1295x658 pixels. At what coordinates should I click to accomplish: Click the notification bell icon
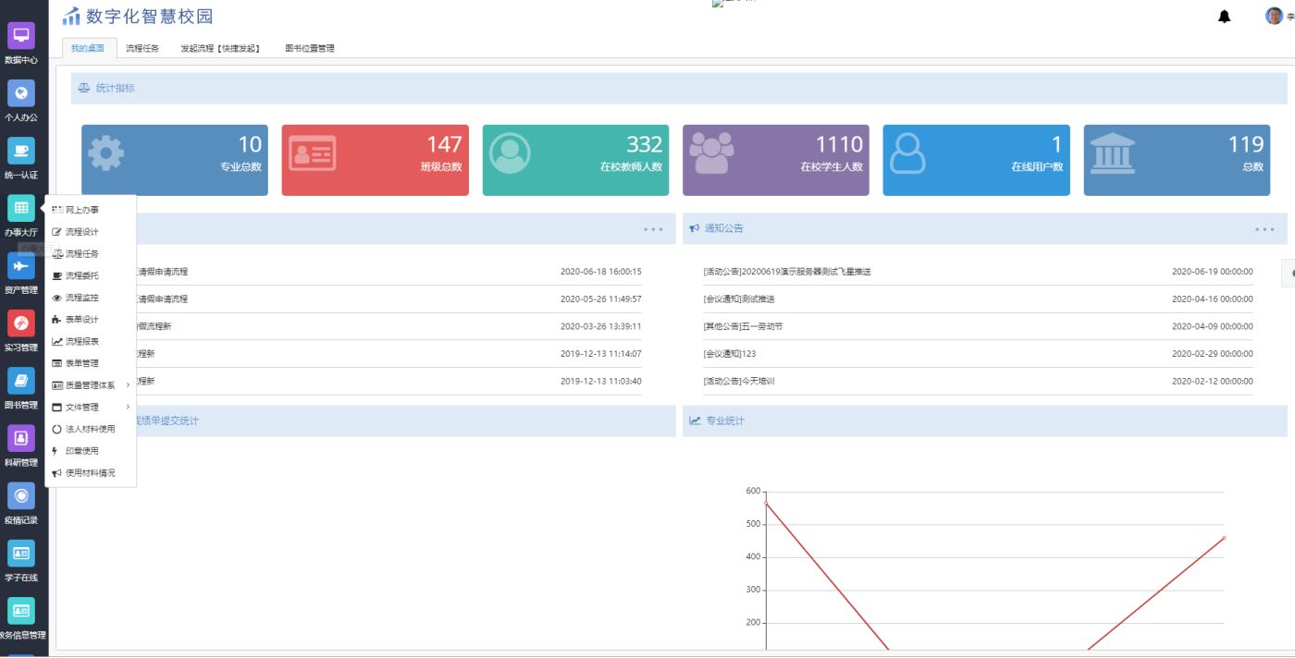click(x=1225, y=17)
